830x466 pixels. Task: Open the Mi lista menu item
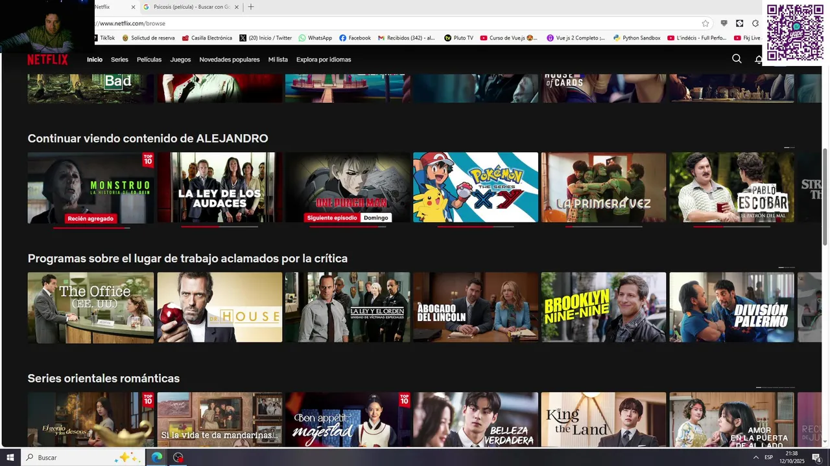pyautogui.click(x=278, y=60)
